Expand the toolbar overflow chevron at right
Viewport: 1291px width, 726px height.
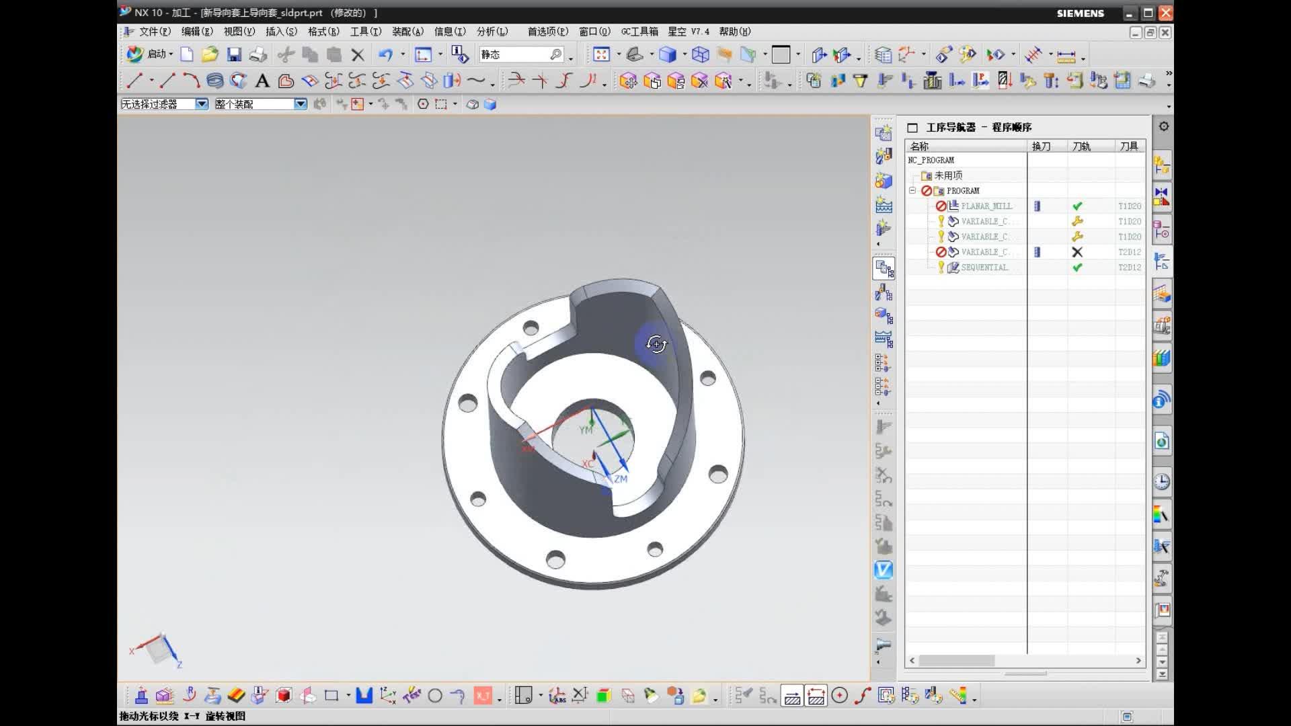(x=1169, y=74)
